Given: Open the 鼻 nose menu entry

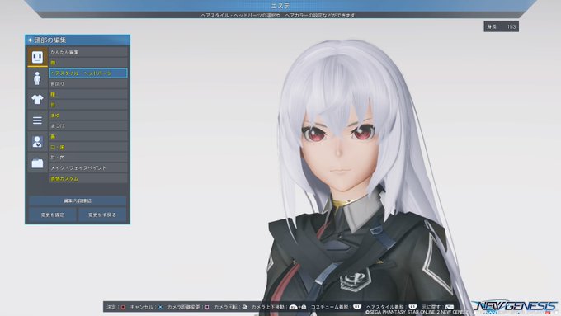Looking at the screenshot, I should [x=88, y=136].
